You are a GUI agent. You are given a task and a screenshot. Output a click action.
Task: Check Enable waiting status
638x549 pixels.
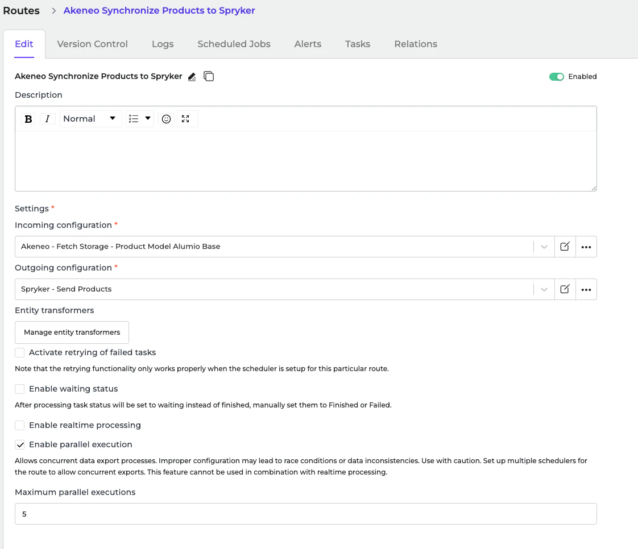tap(19, 389)
